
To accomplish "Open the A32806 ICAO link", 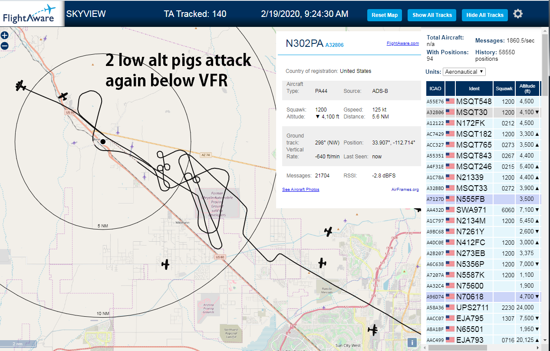I will 334,45.
